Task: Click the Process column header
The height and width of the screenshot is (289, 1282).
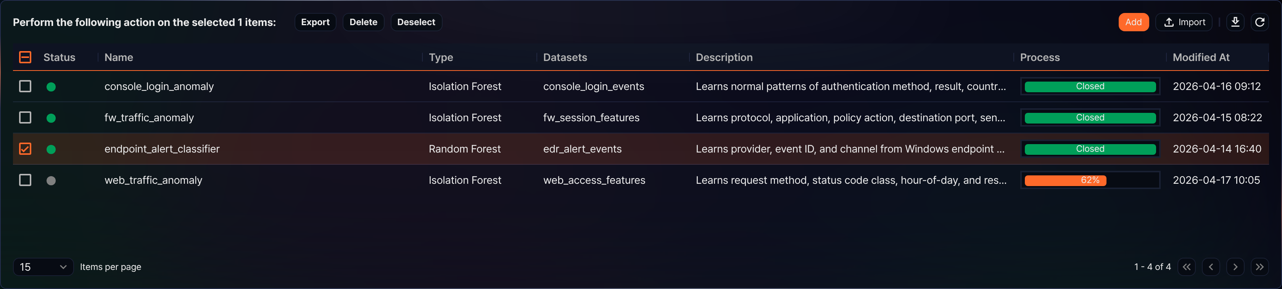Action: [x=1040, y=57]
